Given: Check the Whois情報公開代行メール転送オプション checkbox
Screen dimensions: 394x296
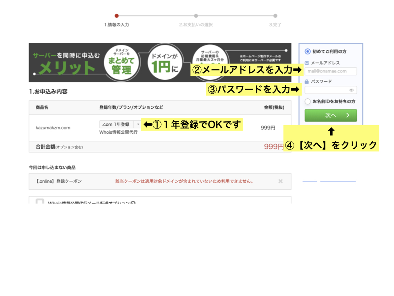Looking at the screenshot, I should [40, 201].
